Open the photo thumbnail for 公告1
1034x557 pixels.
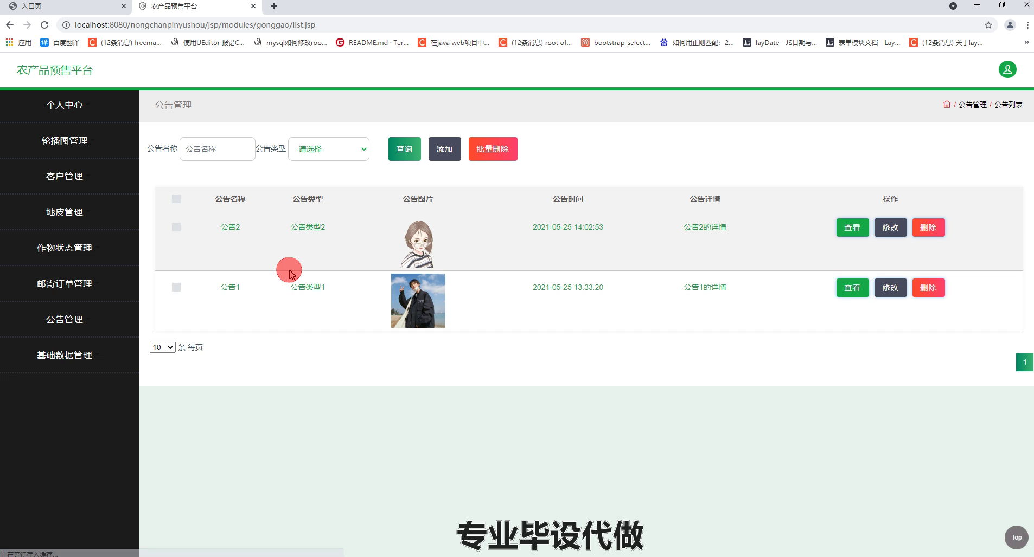418,301
